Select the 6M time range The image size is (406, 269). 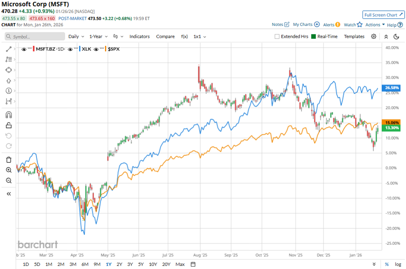click(85, 264)
